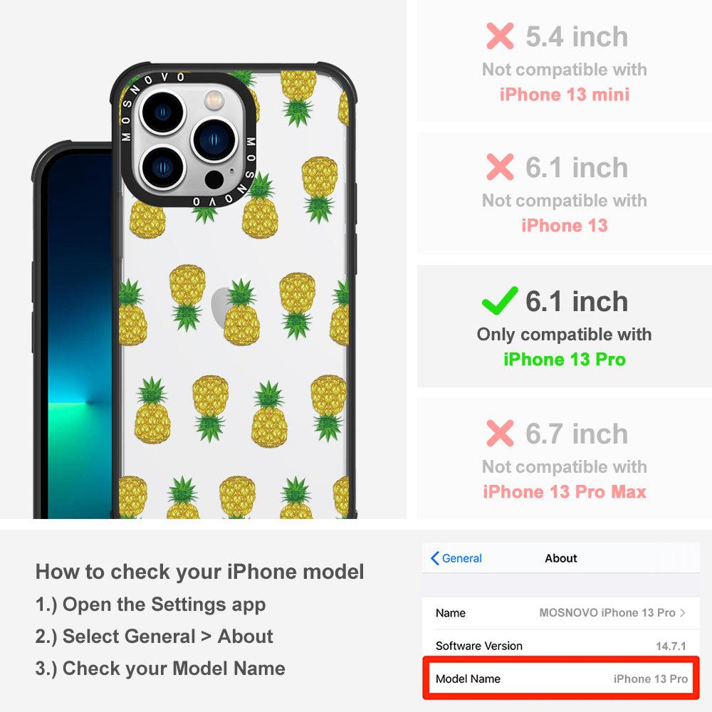
Task: Click the pineapple phone case image
Action: [x=234, y=290]
